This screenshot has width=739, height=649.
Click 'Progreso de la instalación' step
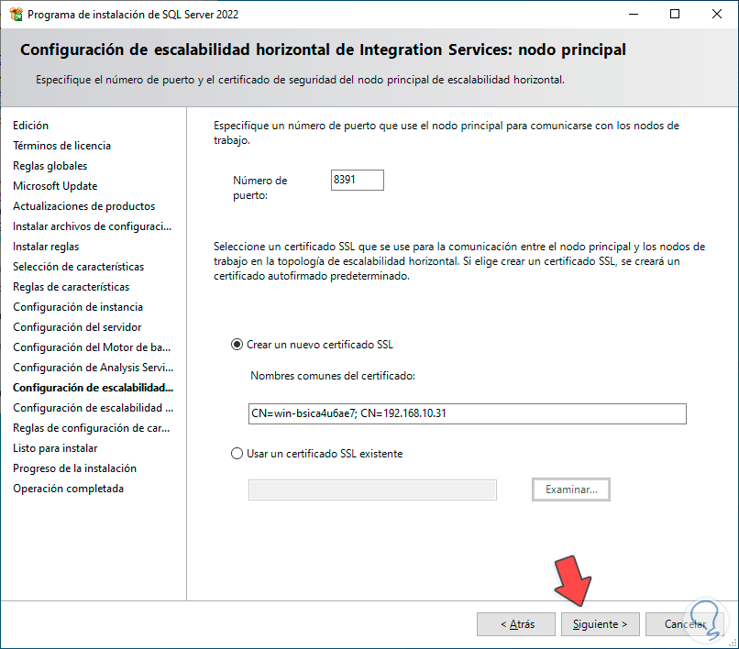(x=74, y=469)
